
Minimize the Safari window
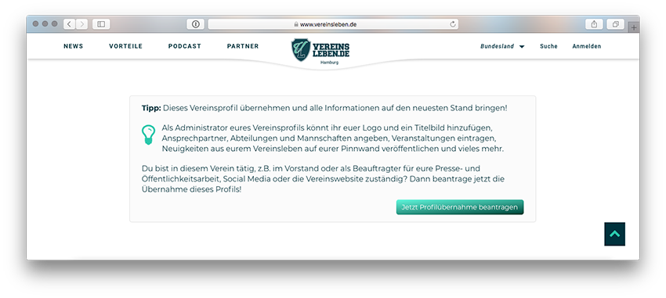click(45, 23)
